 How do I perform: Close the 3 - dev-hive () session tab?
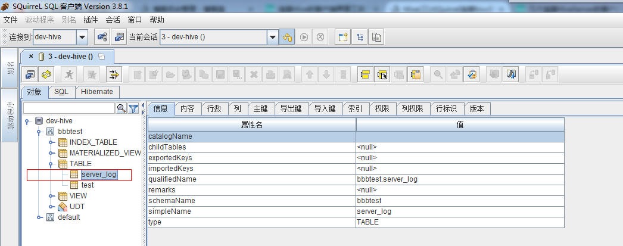point(31,57)
